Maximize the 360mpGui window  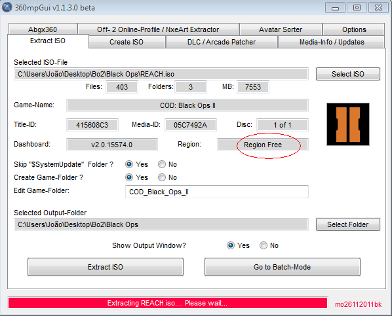tap(357, 8)
